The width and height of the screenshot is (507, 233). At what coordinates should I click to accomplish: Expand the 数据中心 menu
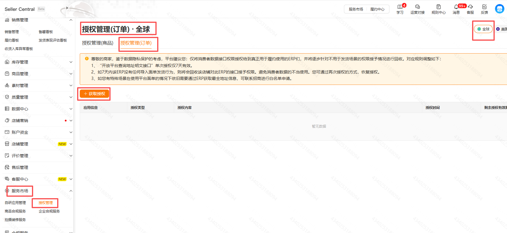pos(71,109)
